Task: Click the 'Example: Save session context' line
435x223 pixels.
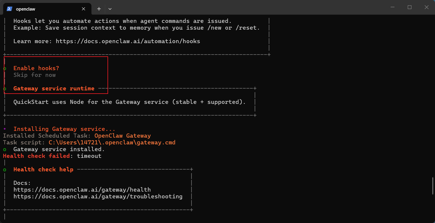Action: [x=137, y=28]
